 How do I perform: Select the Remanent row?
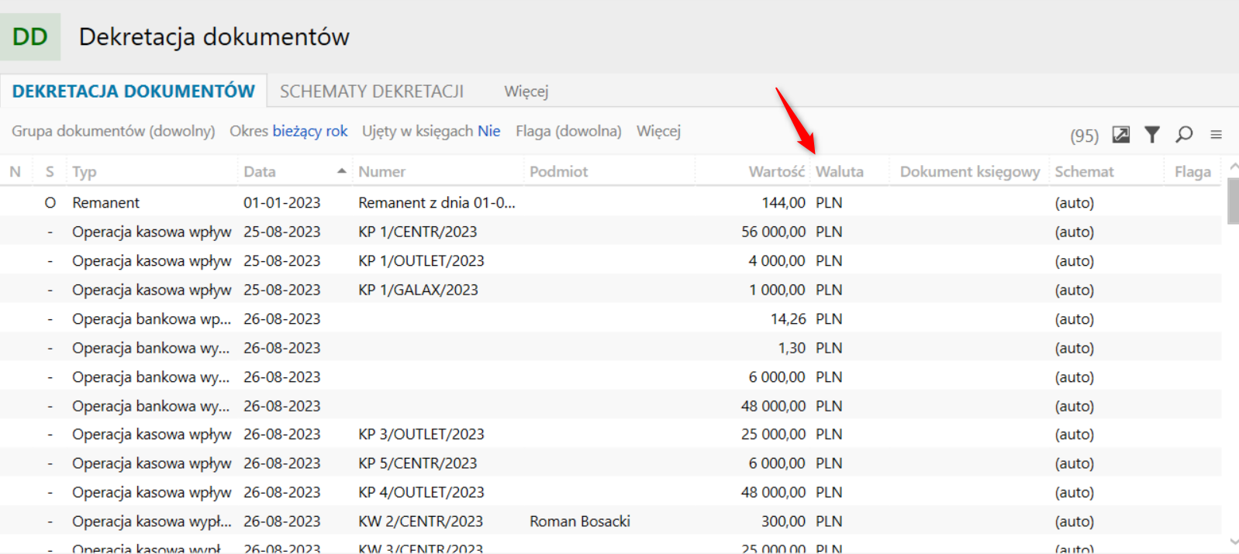pos(611,203)
